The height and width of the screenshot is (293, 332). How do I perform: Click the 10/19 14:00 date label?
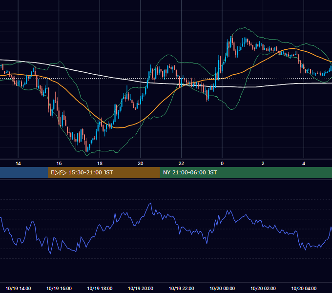(18, 288)
